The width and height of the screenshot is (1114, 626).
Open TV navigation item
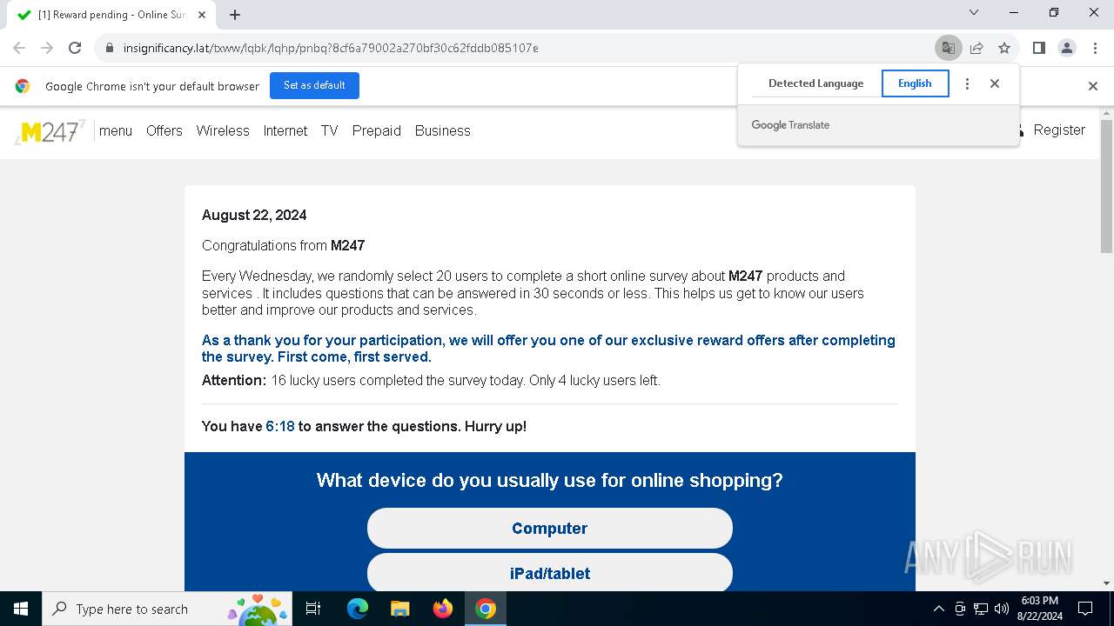tap(329, 130)
